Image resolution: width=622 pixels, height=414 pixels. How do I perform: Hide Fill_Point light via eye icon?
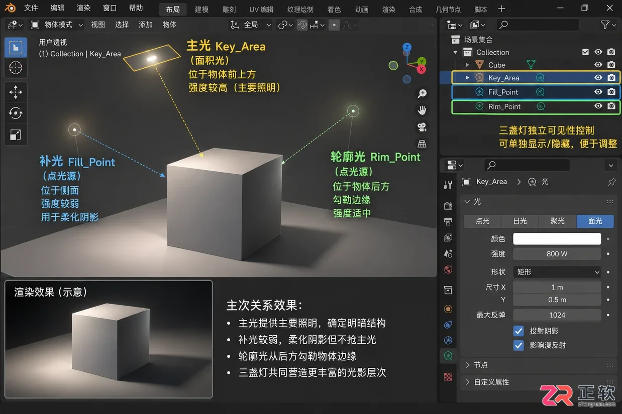point(598,92)
